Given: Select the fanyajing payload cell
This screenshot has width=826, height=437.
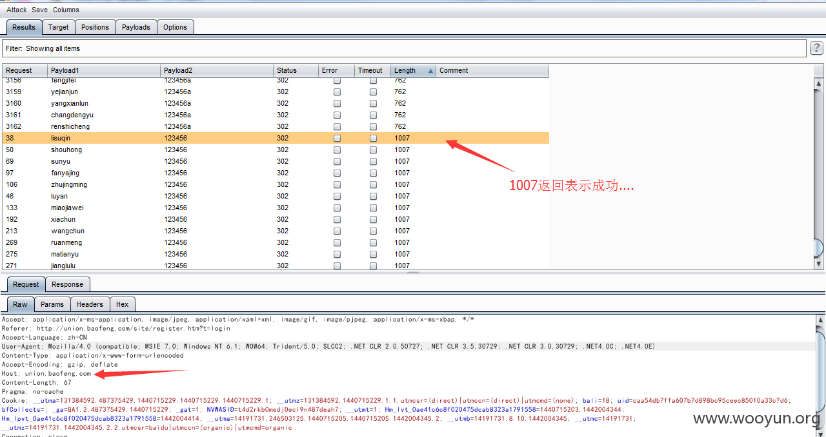Looking at the screenshot, I should pos(104,173).
